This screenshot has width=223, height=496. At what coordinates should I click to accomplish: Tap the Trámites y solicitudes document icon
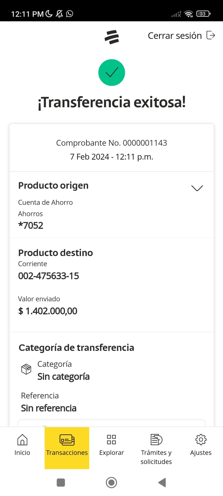pyautogui.click(x=156, y=440)
